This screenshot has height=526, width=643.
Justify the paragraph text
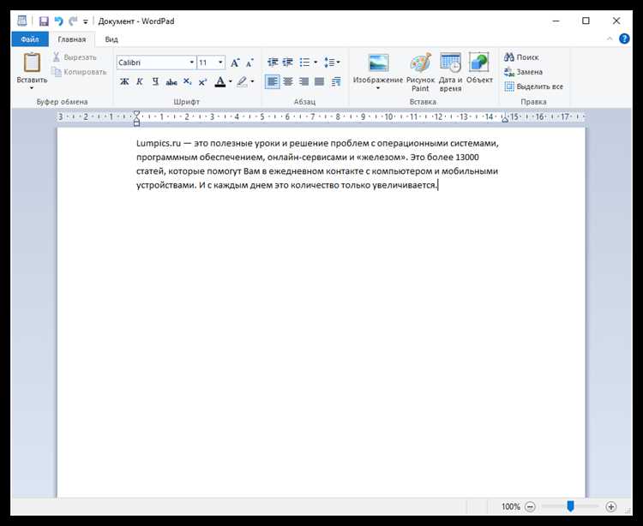click(x=319, y=82)
